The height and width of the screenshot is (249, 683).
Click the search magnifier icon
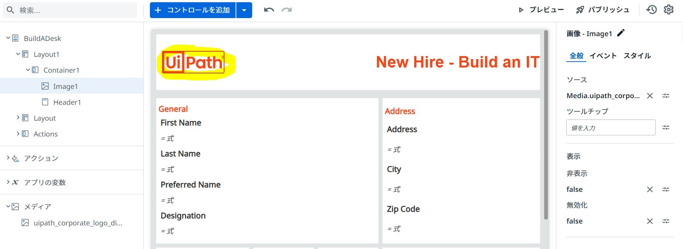click(x=11, y=10)
